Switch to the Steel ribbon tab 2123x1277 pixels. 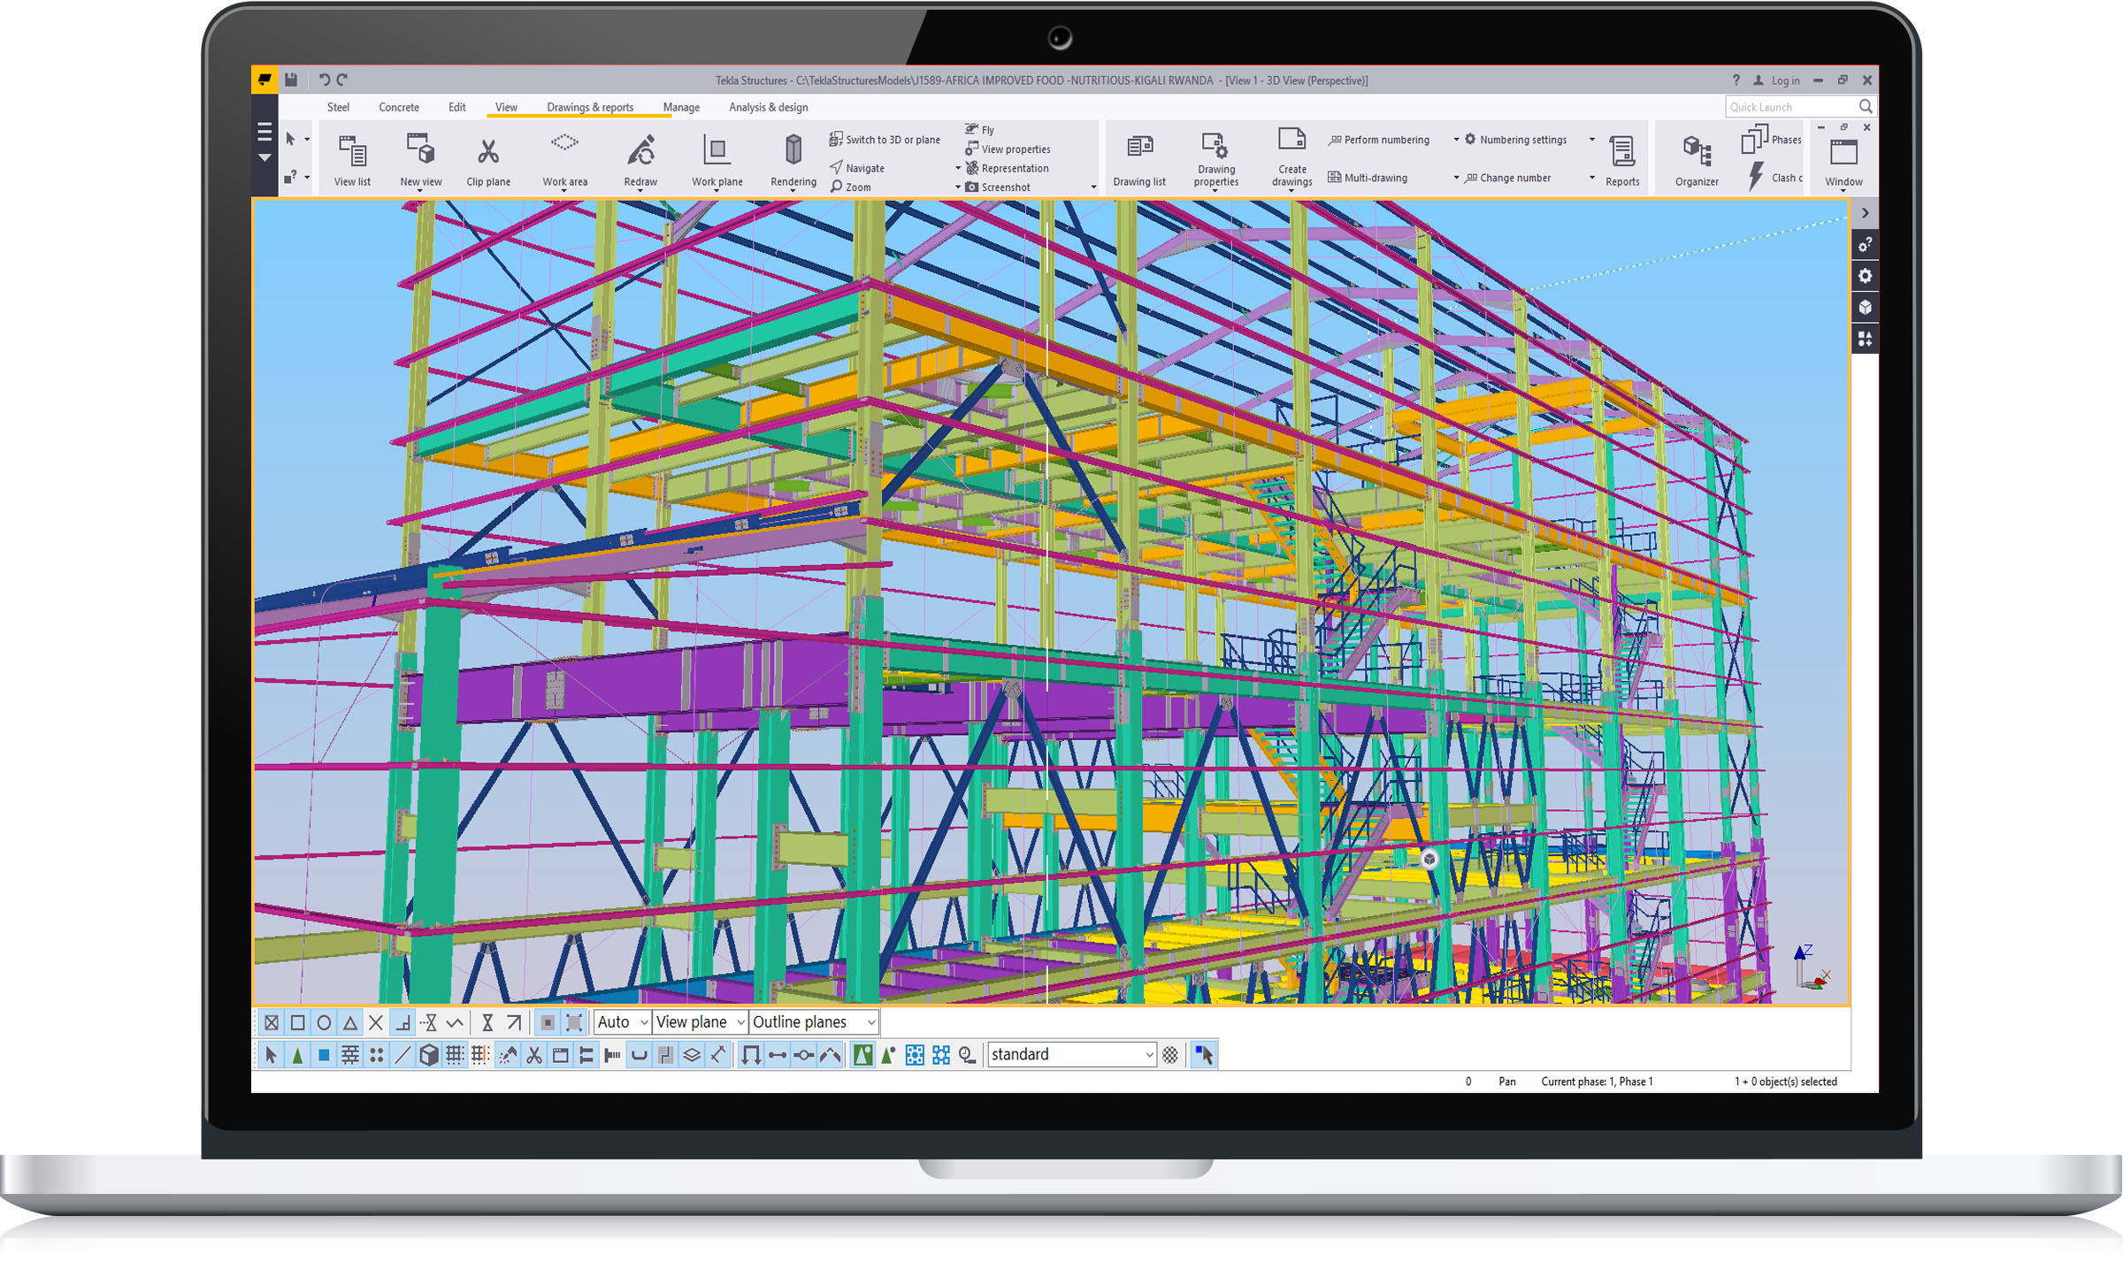(x=338, y=107)
